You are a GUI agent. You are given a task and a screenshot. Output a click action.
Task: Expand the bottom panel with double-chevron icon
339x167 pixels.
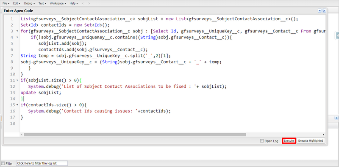click(x=336, y=118)
